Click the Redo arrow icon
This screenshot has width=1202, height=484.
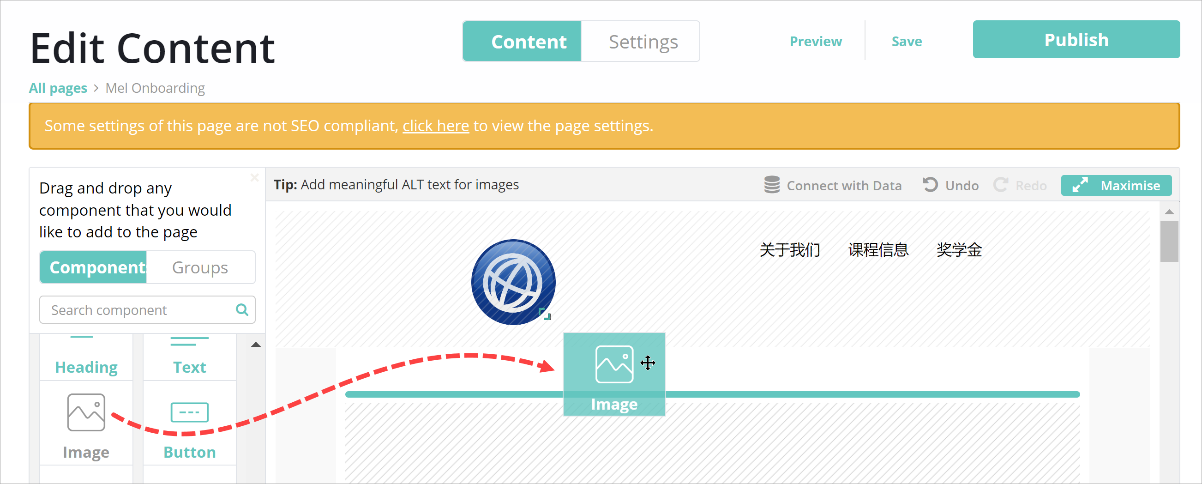click(x=1000, y=185)
